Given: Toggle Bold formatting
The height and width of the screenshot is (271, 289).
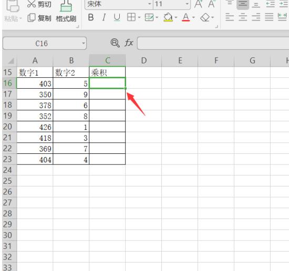Looking at the screenshot, I should point(91,17).
